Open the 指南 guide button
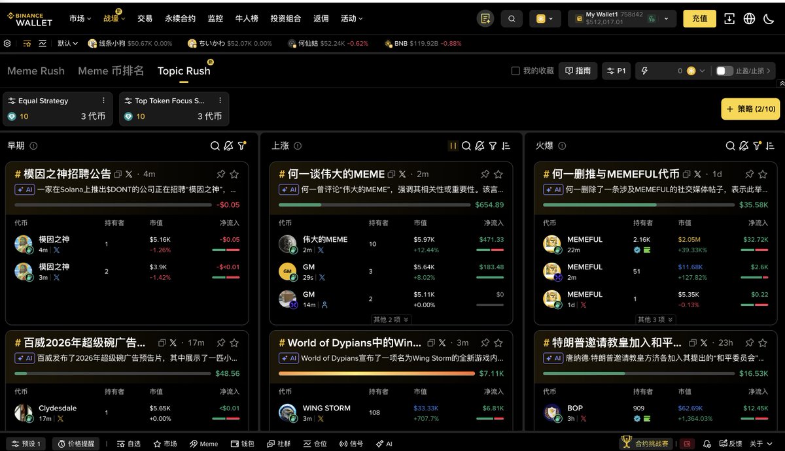This screenshot has height=451, width=785. pos(578,71)
